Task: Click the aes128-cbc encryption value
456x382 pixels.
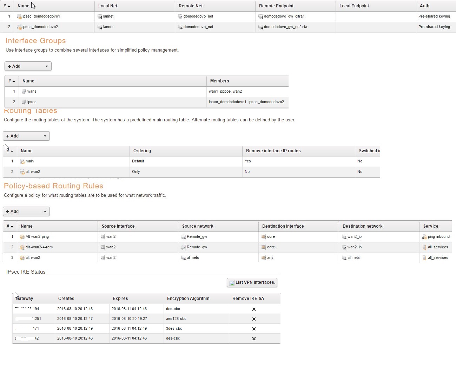Action: 176,319
